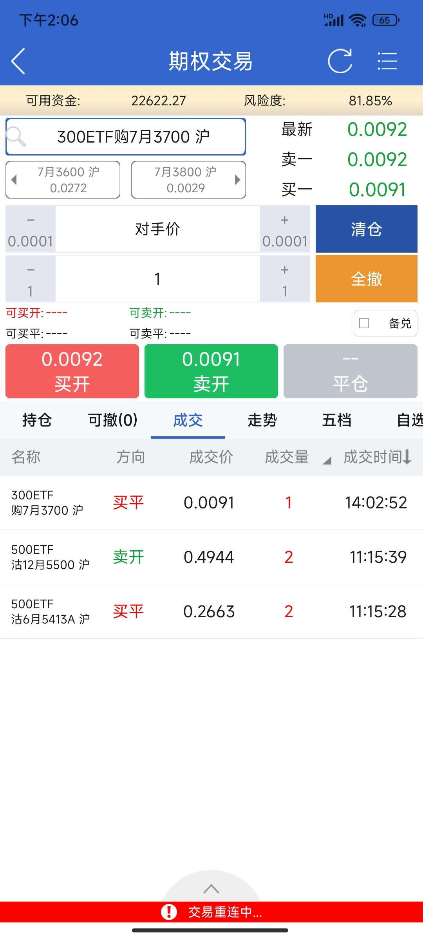This screenshot has height=940, width=423.
Task: Increase price by 0.0001
Action: pyautogui.click(x=285, y=230)
